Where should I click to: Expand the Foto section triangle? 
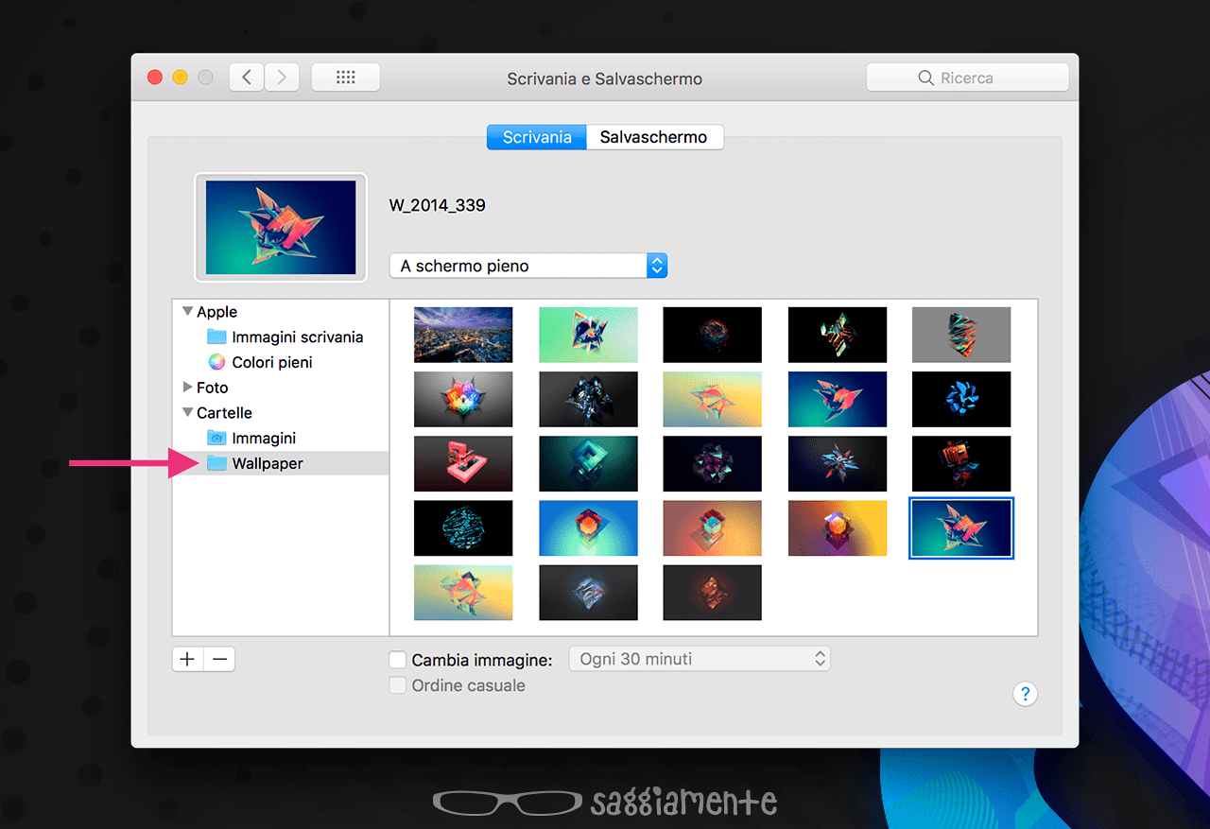(187, 387)
